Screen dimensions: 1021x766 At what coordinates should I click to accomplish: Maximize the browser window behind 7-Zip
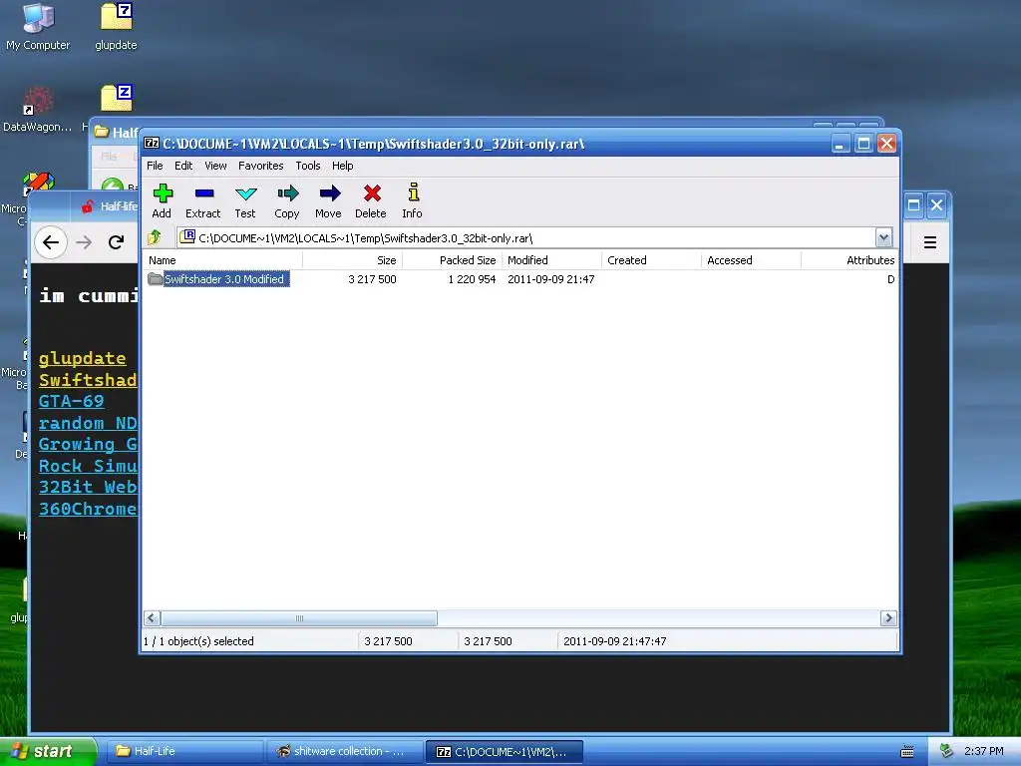(x=913, y=205)
